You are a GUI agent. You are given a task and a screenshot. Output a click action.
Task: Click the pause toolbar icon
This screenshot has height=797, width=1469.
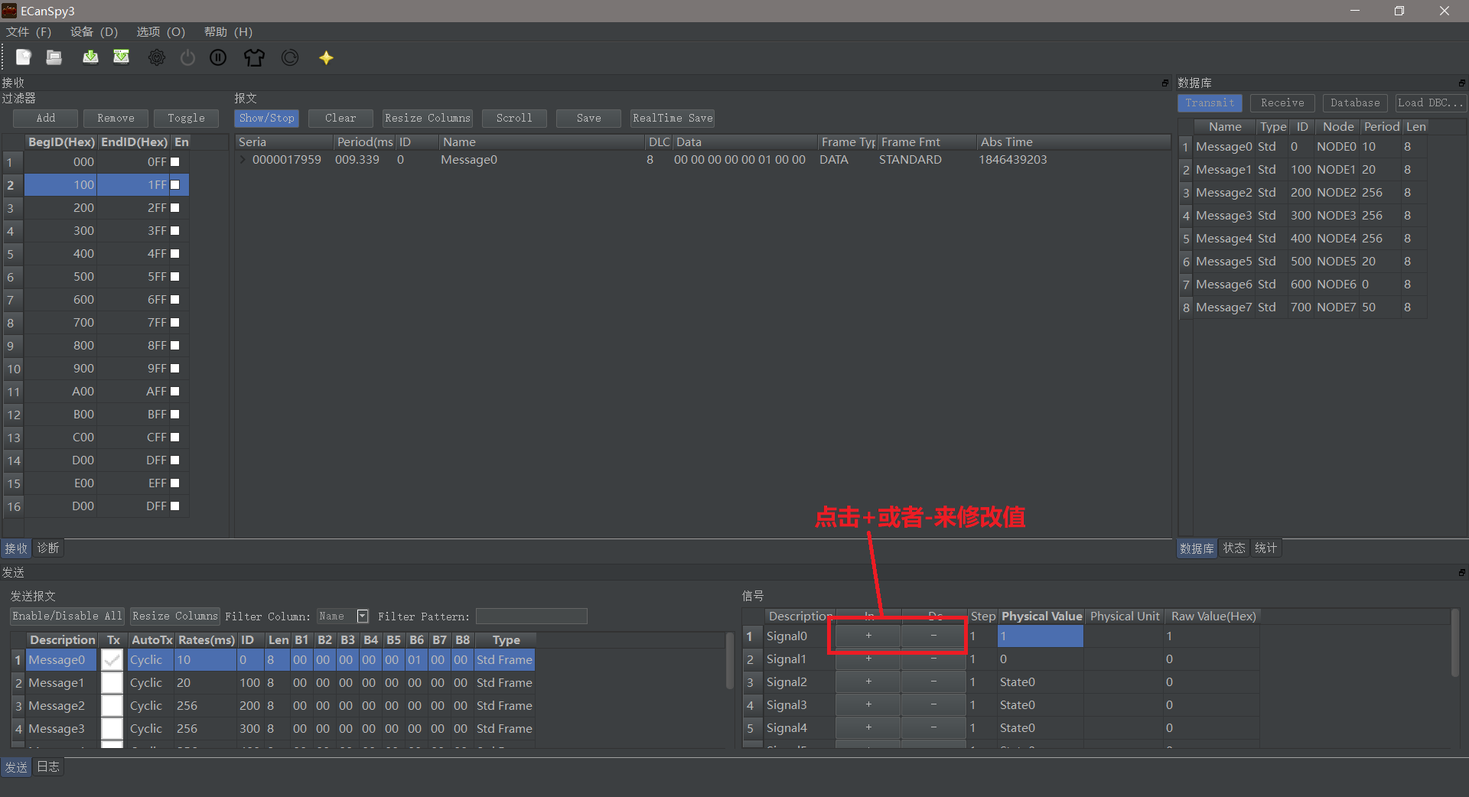[x=218, y=57]
